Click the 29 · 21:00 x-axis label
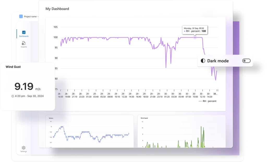This screenshot has height=162, width=267. point(153,95)
